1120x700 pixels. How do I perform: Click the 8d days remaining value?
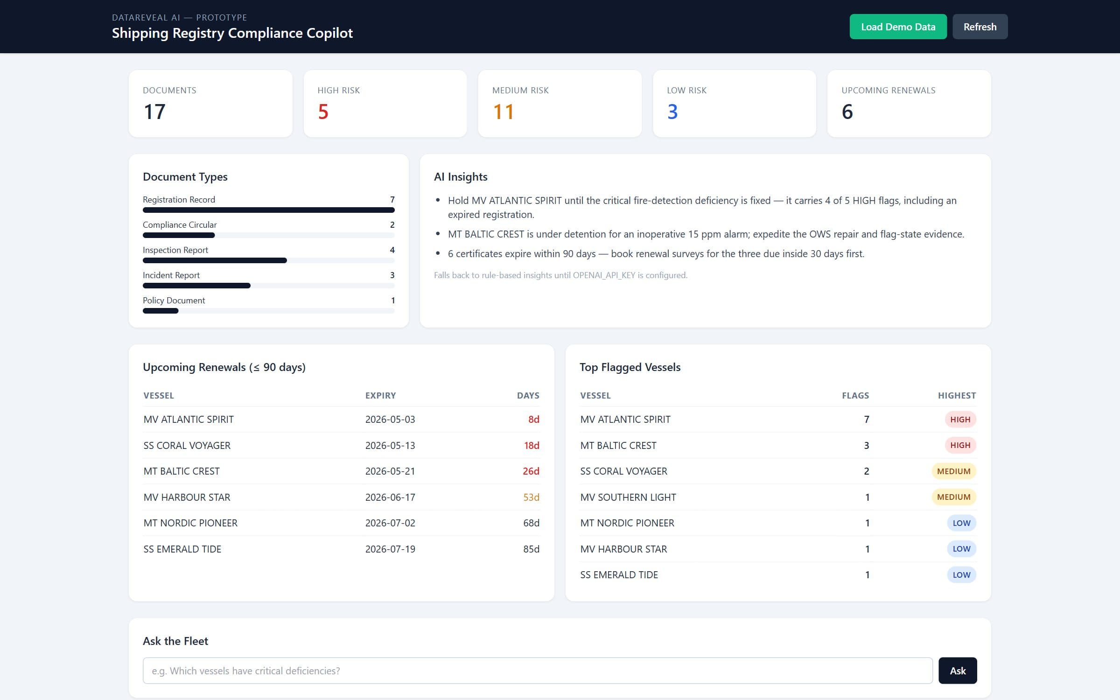(533, 419)
